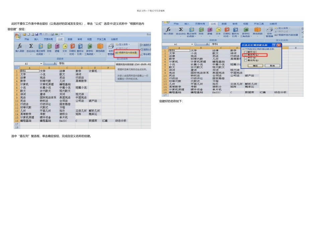Viewport: 318px width, 225px height.
Task: Open 名称管理器 in the tooltip Excel window
Action: (x=111, y=49)
